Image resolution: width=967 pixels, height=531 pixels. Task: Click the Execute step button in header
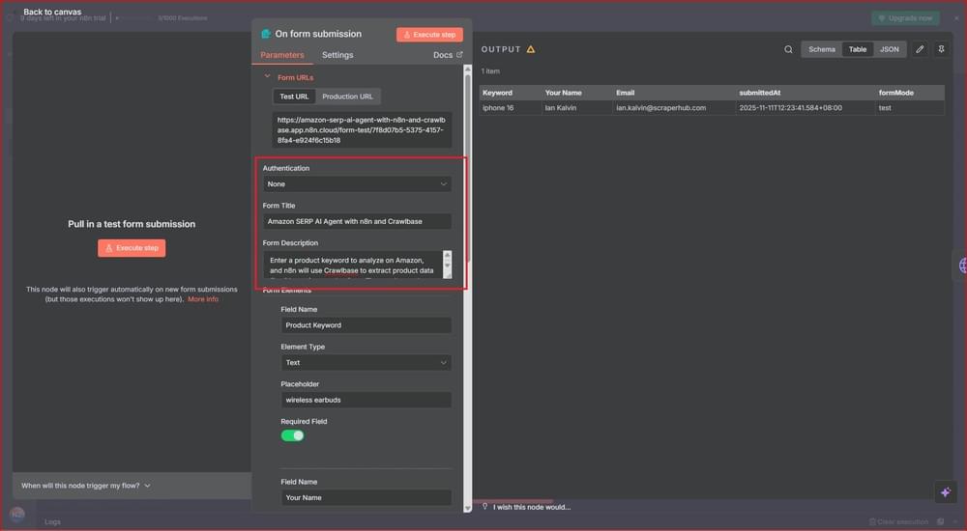[429, 35]
